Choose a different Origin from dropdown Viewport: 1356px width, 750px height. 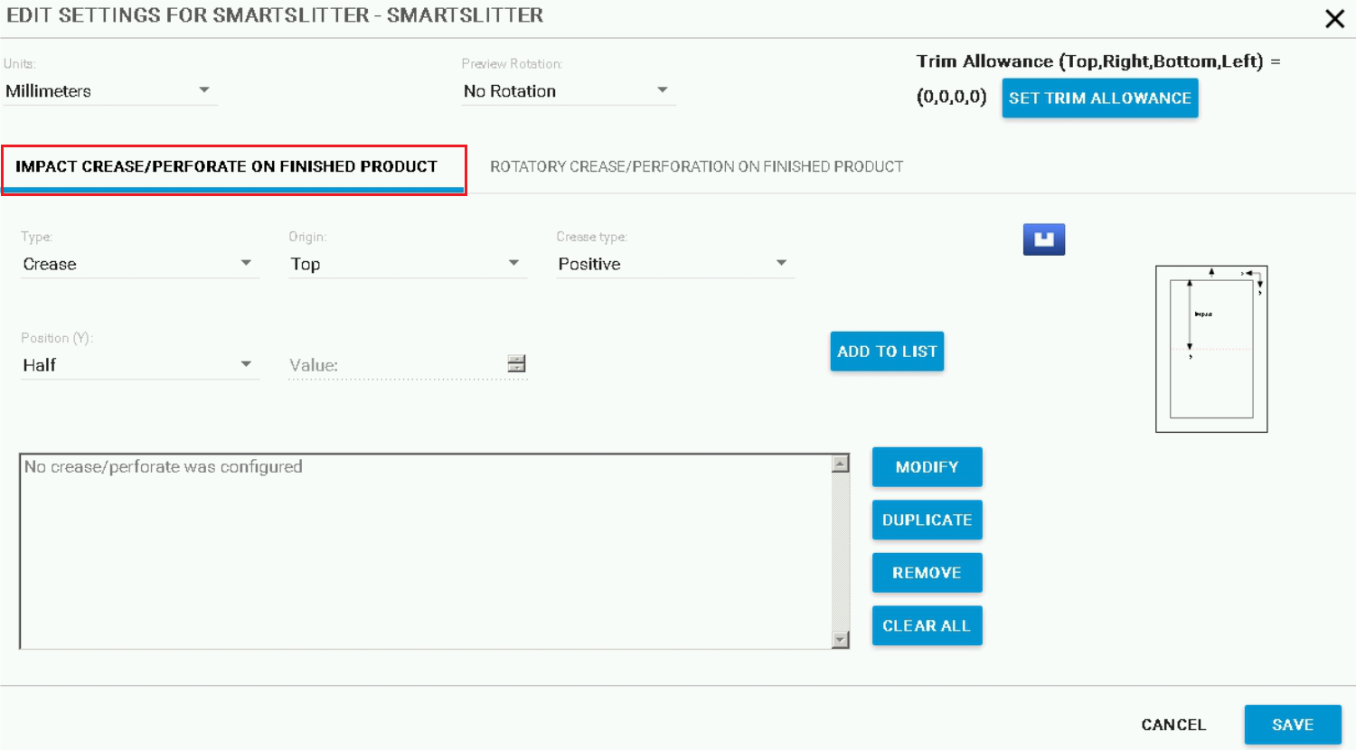click(406, 264)
